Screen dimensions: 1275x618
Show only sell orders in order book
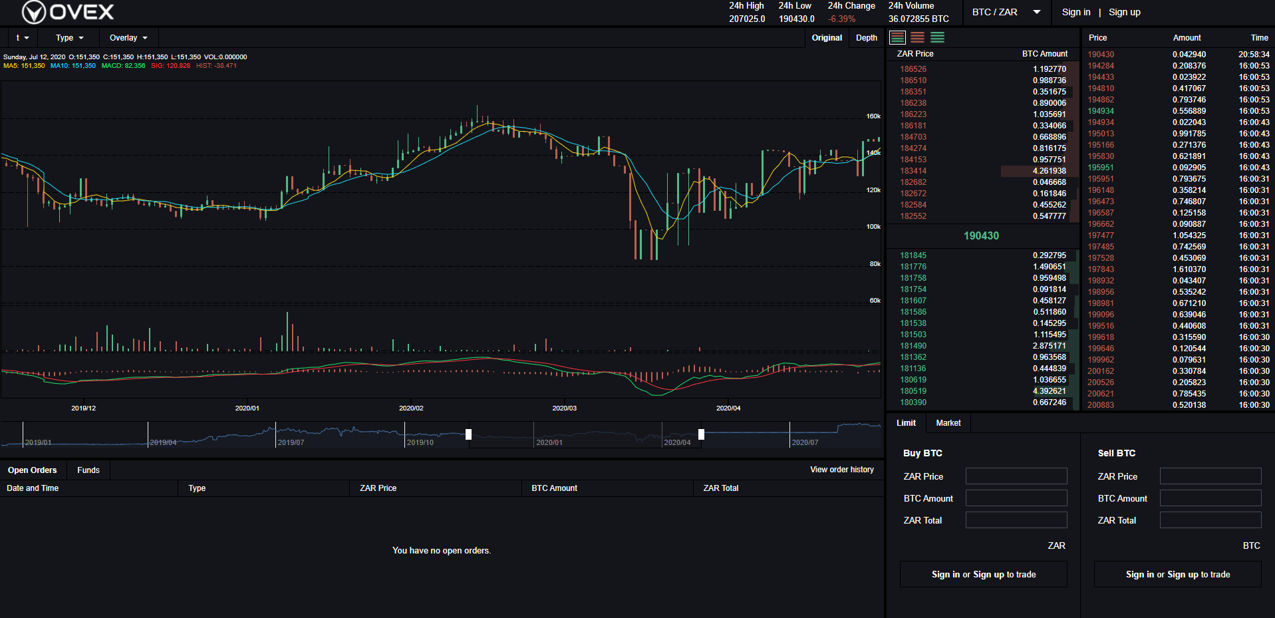point(917,38)
